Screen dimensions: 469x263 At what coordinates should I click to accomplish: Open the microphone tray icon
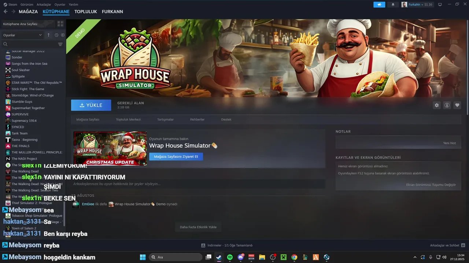pos(431,257)
